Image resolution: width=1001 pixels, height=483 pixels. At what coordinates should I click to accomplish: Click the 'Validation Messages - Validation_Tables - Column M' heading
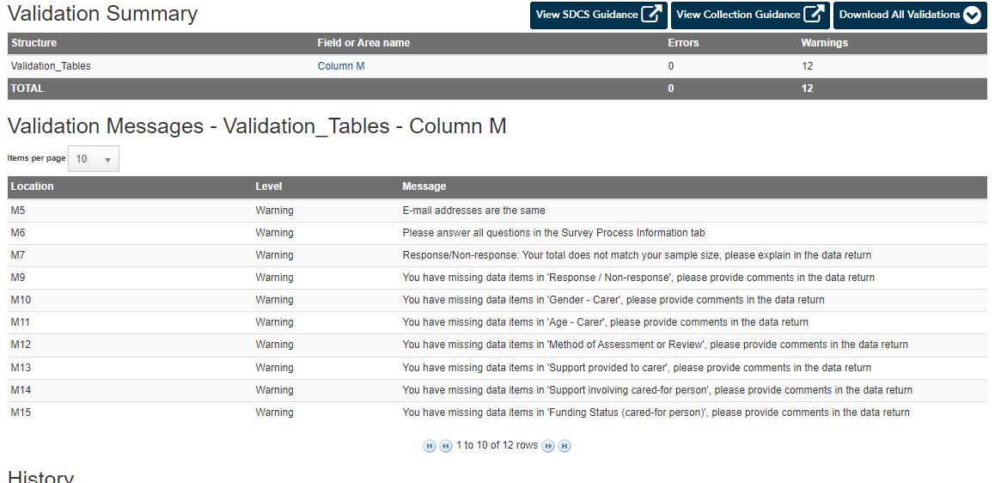[x=257, y=125]
